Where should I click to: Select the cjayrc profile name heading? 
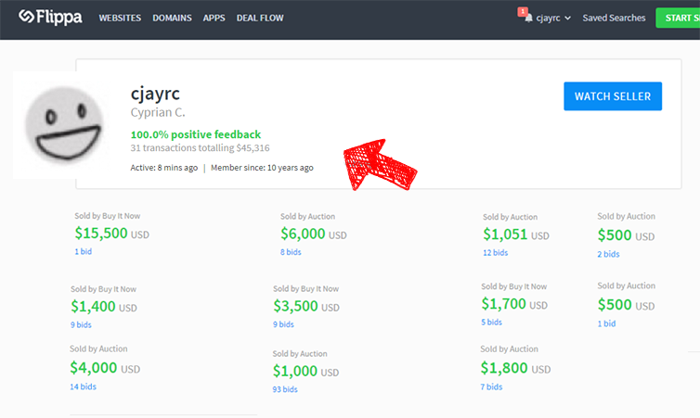(155, 94)
